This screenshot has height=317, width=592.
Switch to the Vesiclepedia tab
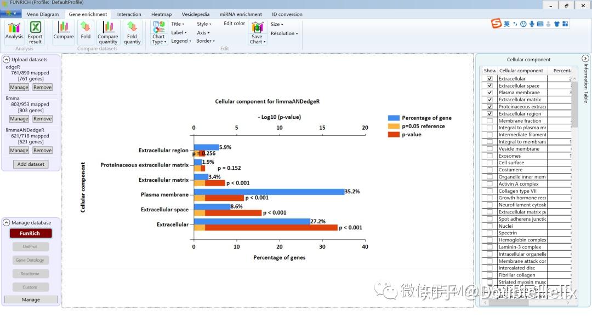click(196, 14)
